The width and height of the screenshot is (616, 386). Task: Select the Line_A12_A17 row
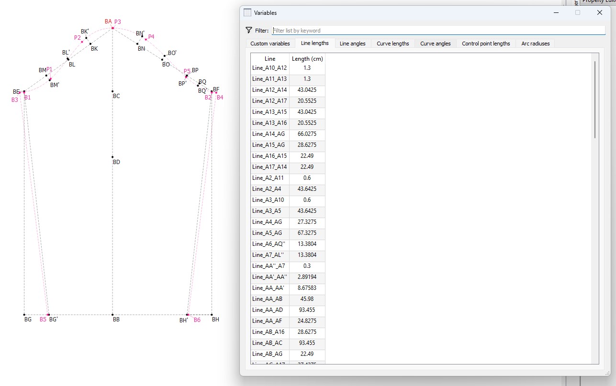coord(288,101)
